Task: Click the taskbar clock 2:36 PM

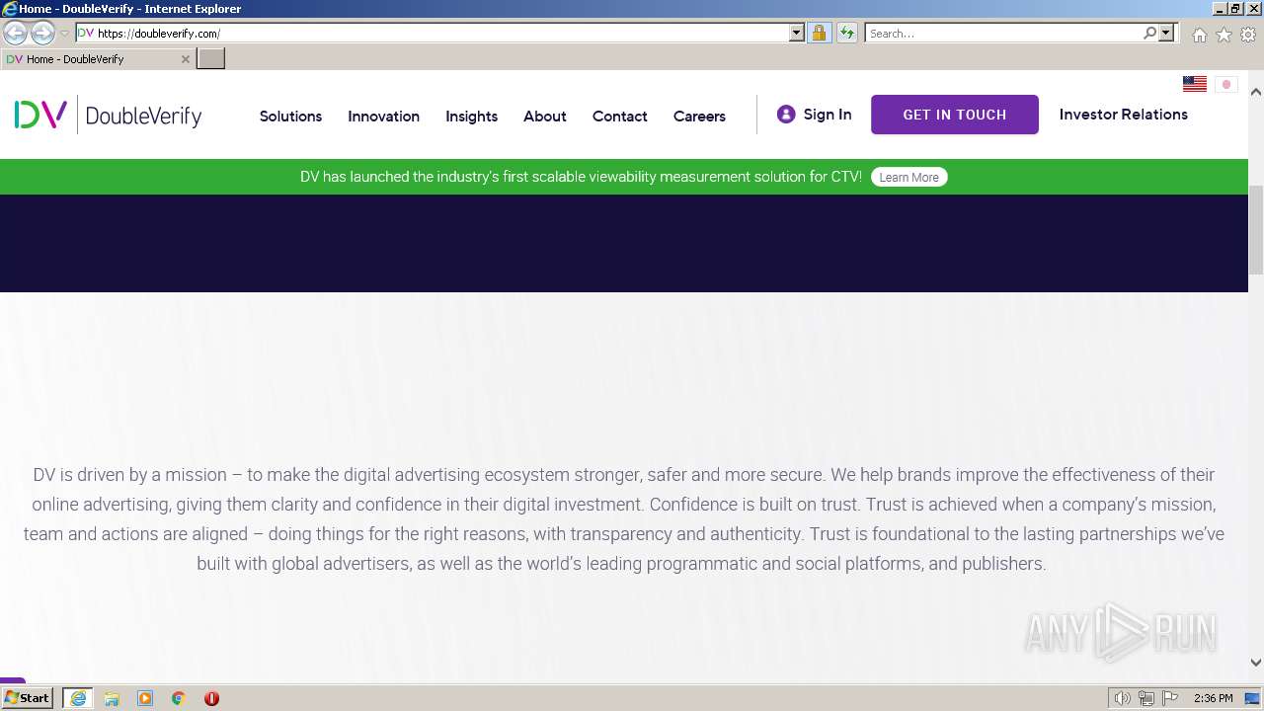Action: (x=1213, y=698)
